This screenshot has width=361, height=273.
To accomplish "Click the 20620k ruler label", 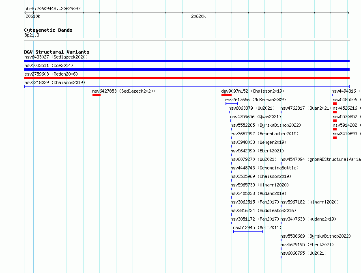I will (x=198, y=16).
